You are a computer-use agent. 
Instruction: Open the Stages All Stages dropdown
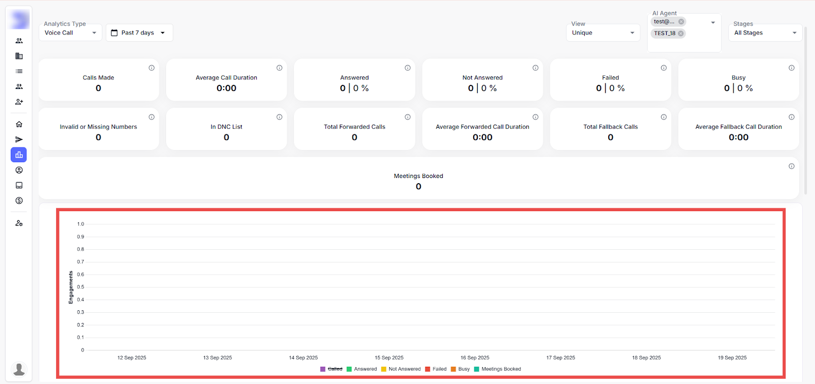click(765, 33)
